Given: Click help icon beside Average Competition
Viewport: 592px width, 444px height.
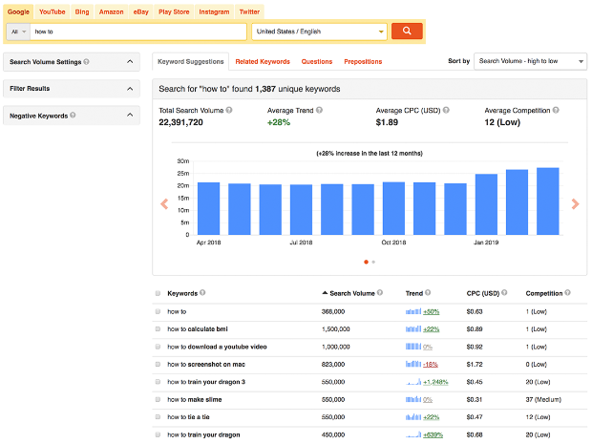Looking at the screenshot, I should pos(556,110).
